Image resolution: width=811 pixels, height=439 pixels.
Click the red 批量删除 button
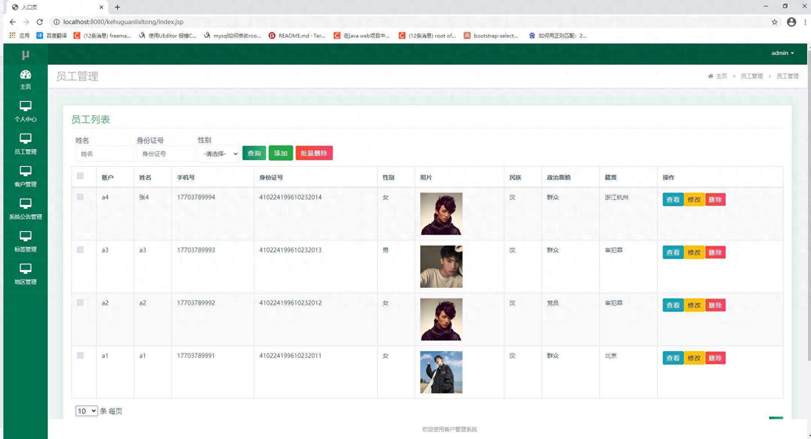[x=314, y=153]
